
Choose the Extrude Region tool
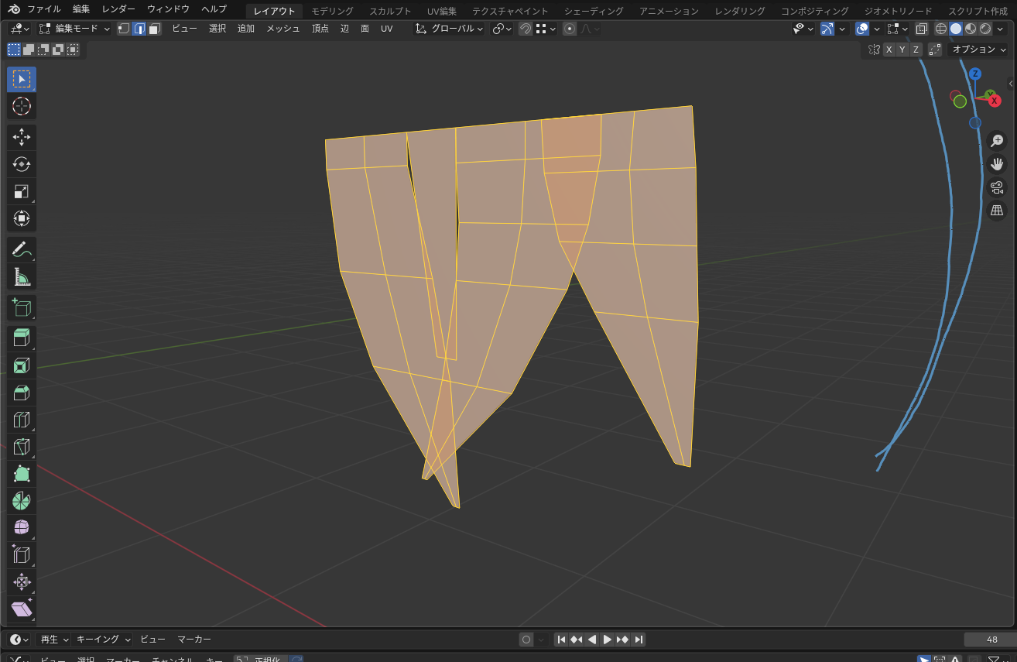coord(22,338)
